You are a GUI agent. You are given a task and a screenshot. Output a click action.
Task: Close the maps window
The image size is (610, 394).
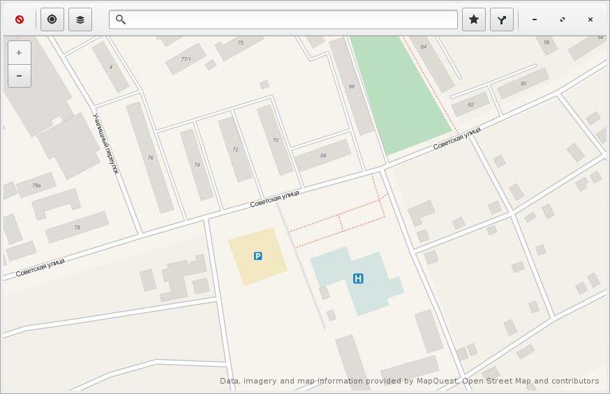590,20
